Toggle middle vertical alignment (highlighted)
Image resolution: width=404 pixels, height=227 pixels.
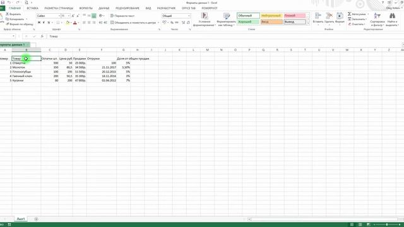[94, 16]
